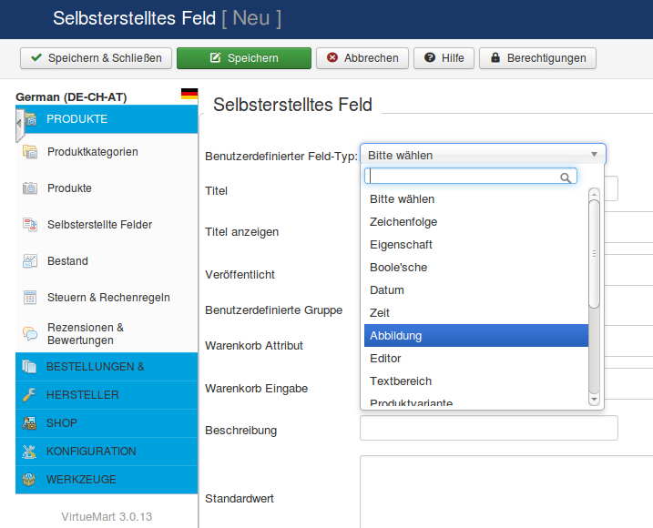Click the Steuern & Rechenregeln calculator icon
Viewport: 653px width, 528px height.
coord(30,298)
